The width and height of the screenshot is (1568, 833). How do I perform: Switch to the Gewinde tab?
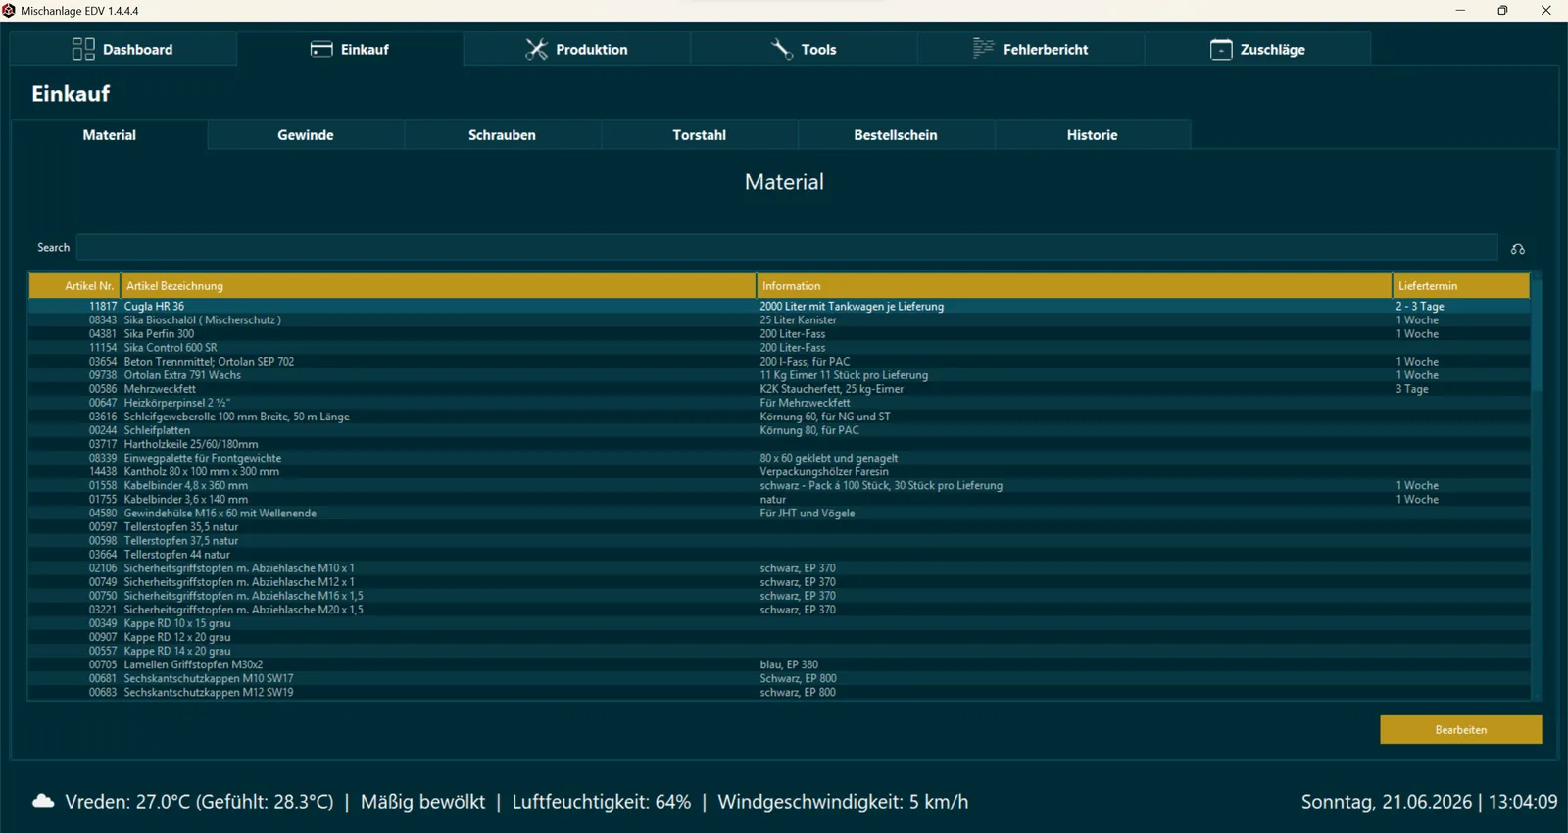pos(306,135)
